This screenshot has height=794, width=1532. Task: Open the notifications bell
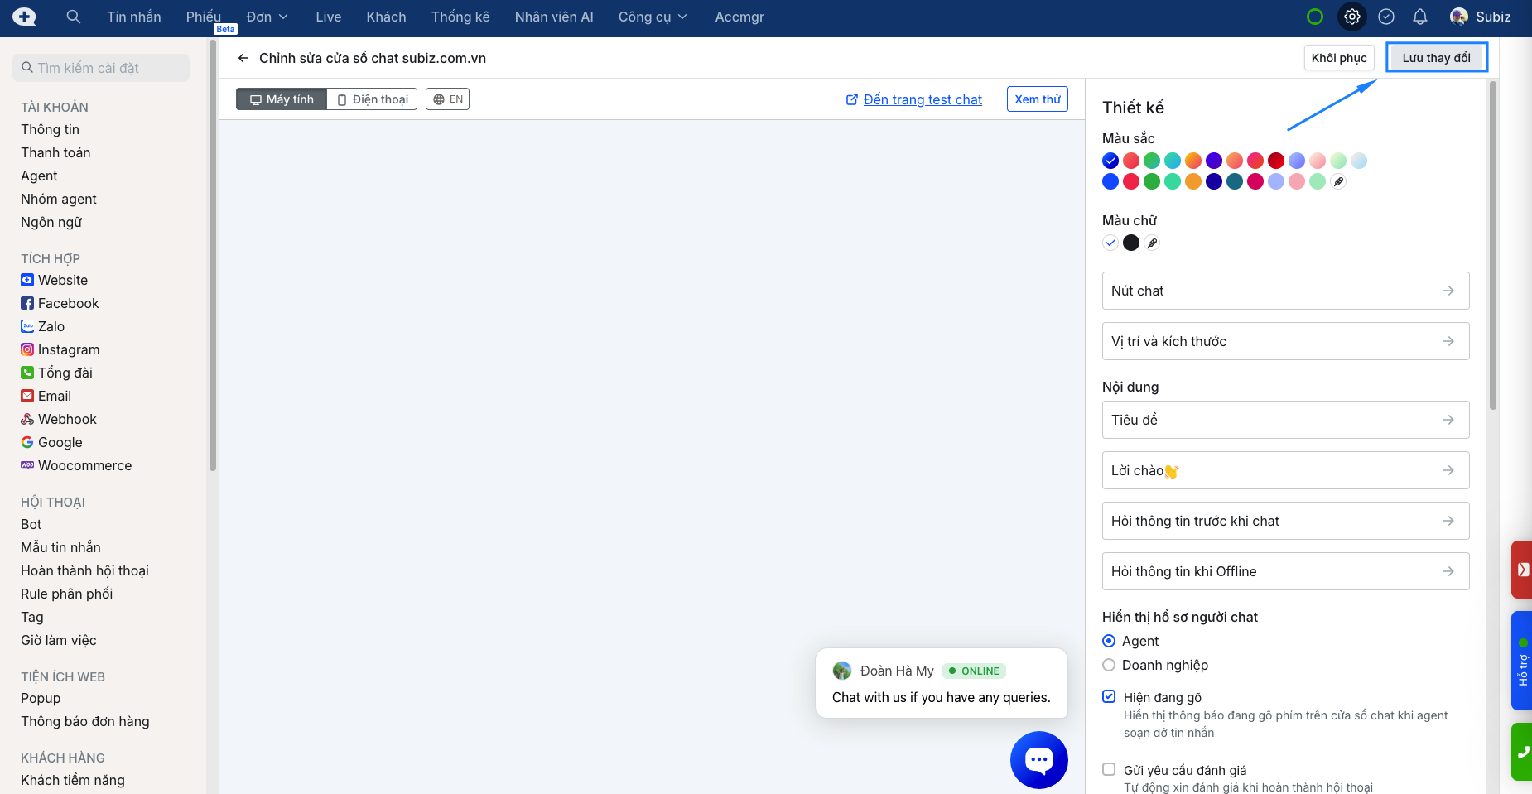1419,17
